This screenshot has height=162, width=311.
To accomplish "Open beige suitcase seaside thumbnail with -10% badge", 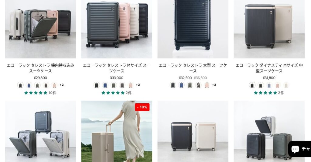I will 117,131.
